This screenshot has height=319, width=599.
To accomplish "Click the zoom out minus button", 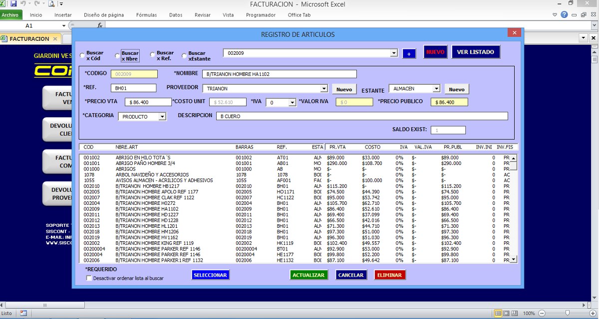I will coord(542,313).
